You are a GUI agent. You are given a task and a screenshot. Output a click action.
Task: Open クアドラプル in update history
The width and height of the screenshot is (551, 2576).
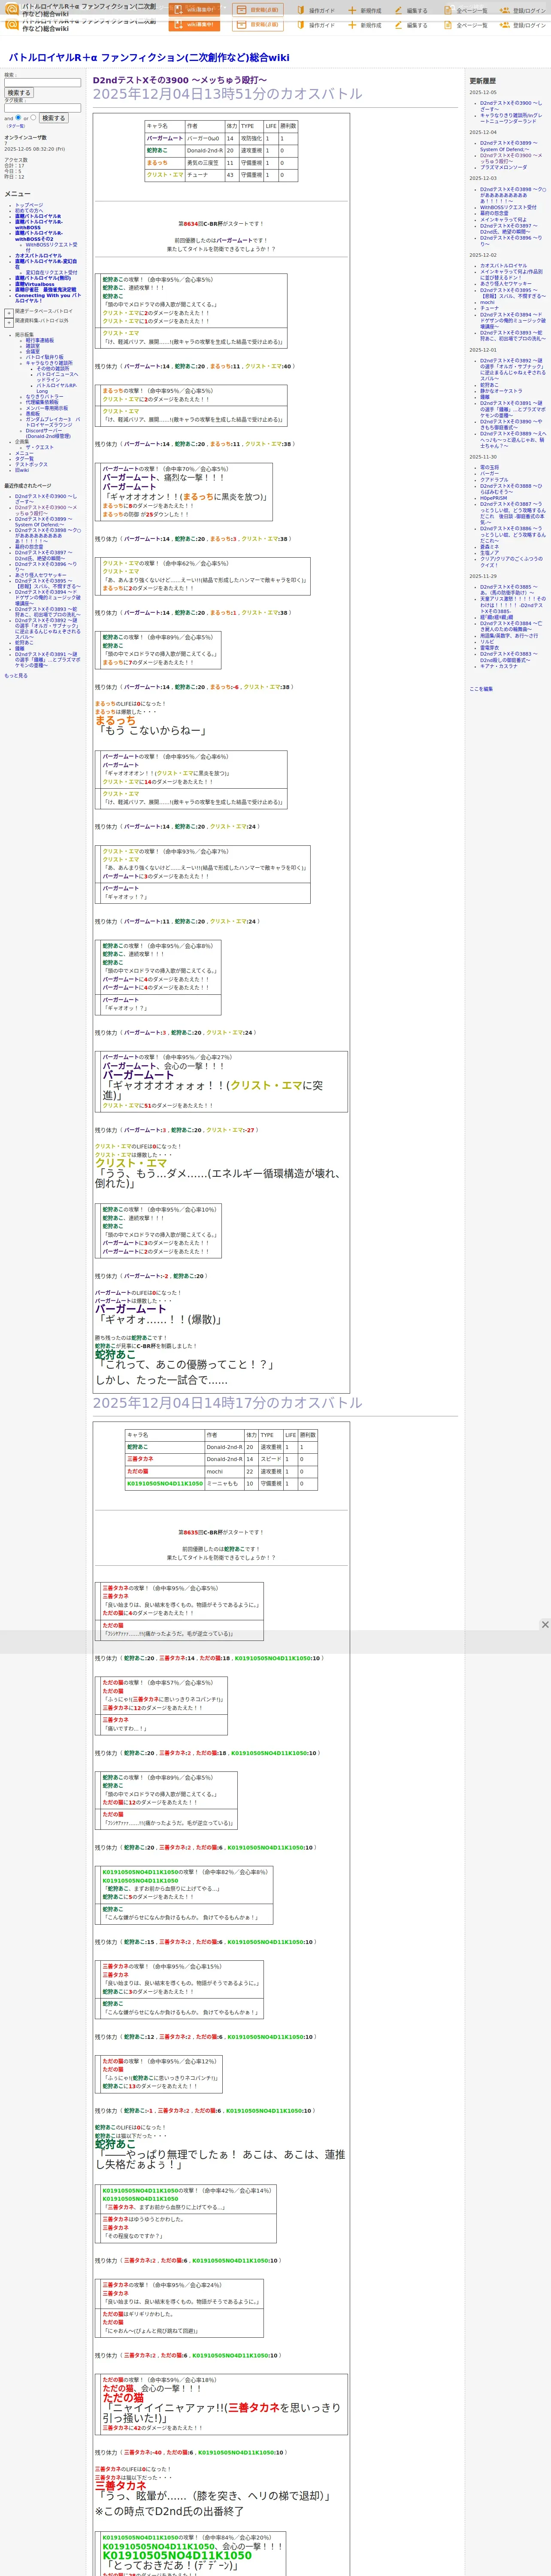[494, 480]
